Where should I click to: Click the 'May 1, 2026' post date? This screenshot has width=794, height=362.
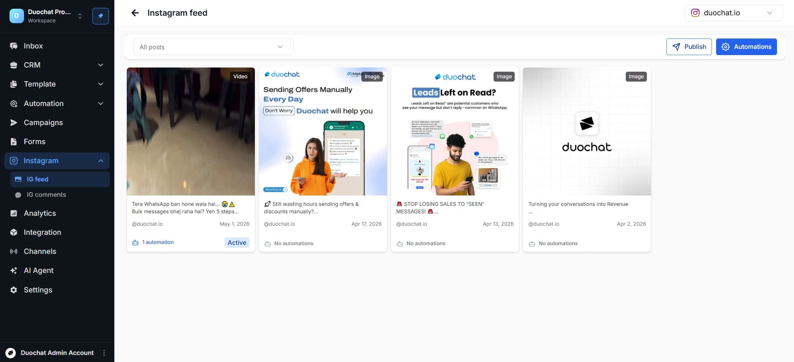coord(235,224)
